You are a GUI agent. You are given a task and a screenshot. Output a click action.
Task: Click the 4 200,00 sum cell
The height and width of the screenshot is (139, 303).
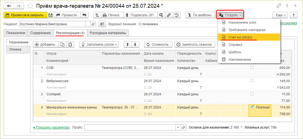pos(281,74)
